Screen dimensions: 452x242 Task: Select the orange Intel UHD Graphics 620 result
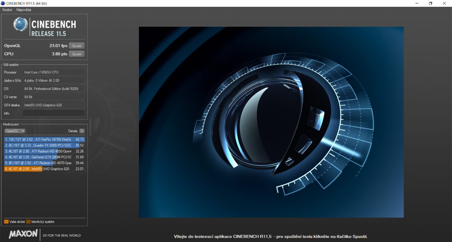coord(44,169)
